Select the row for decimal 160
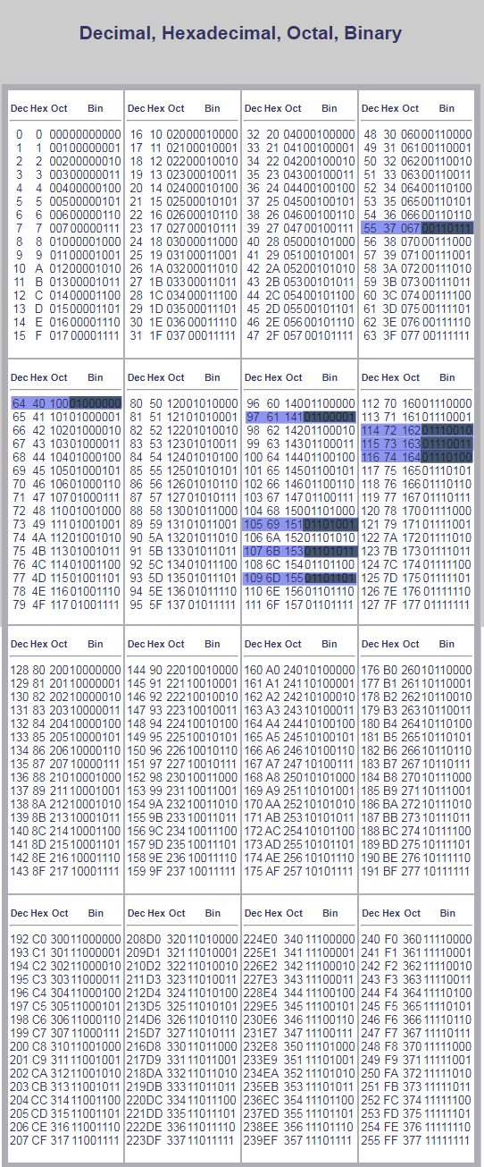Screen dimensions: 484x1167 300,669
